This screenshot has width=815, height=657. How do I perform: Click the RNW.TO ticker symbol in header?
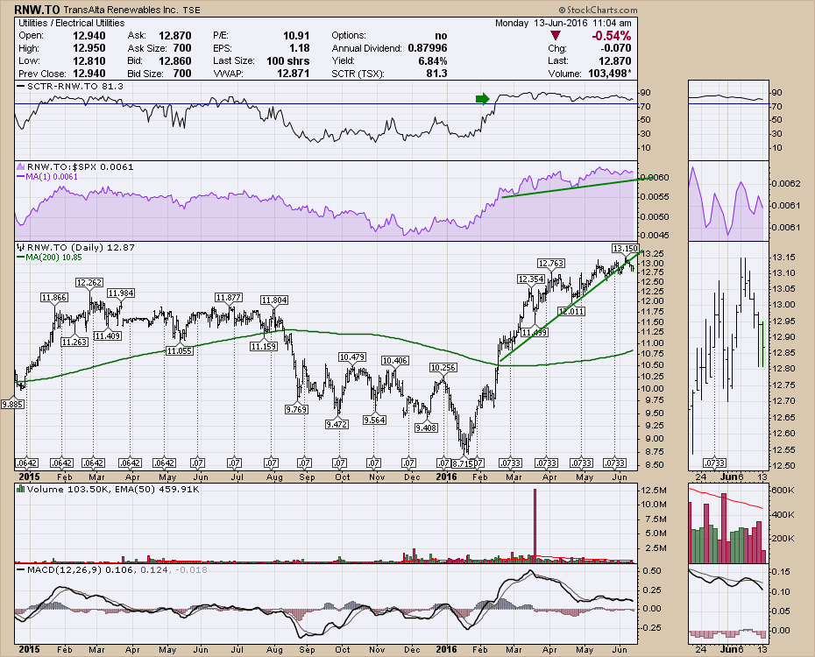coord(37,10)
